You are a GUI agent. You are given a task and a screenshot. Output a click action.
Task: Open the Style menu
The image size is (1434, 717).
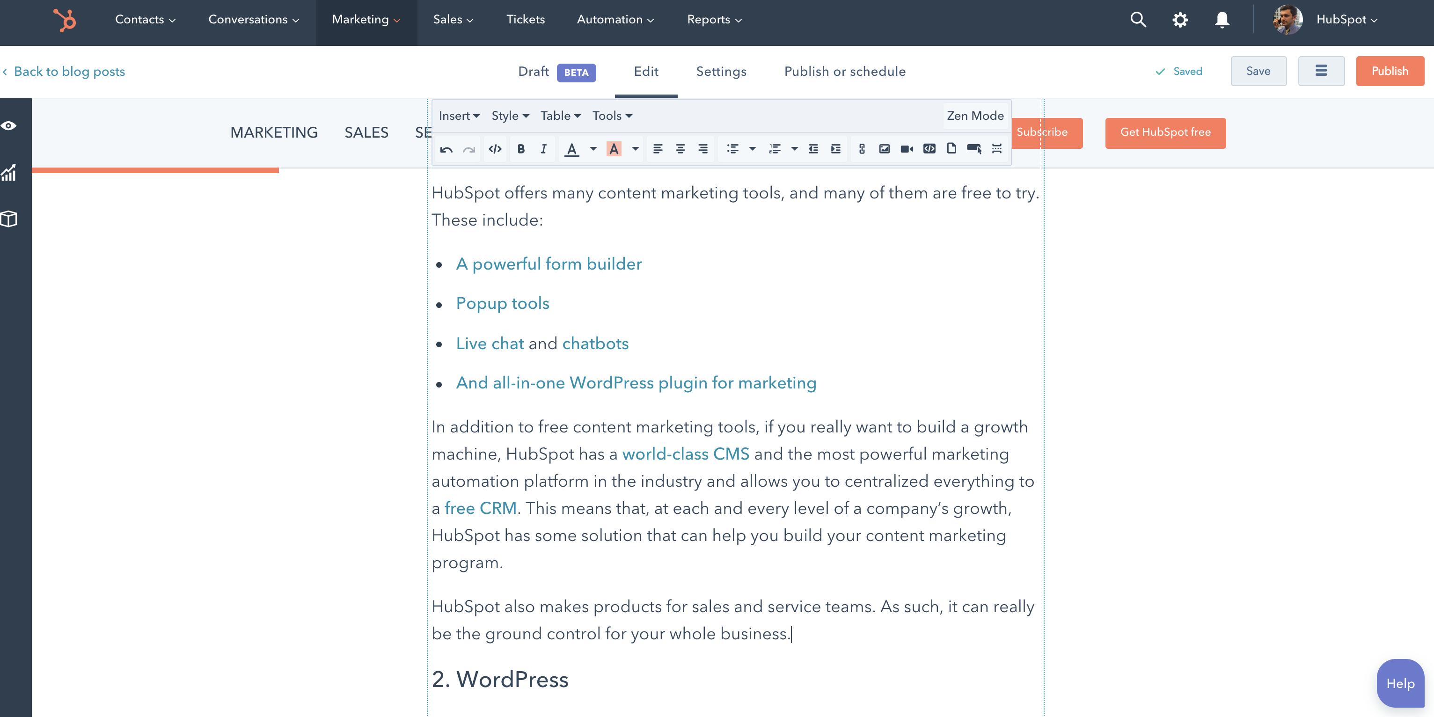click(510, 116)
